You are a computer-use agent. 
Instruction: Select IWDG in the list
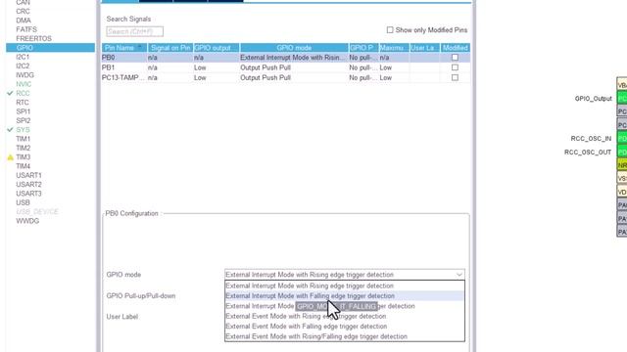(24, 75)
